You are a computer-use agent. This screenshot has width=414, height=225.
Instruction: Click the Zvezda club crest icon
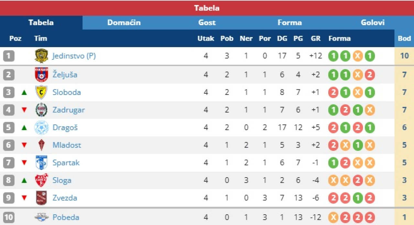tap(41, 198)
